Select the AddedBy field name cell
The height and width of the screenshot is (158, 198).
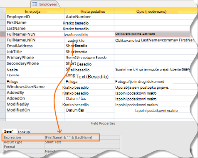[x=35, y=92]
